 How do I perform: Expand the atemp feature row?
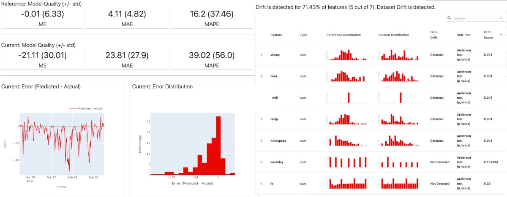pos(261,55)
